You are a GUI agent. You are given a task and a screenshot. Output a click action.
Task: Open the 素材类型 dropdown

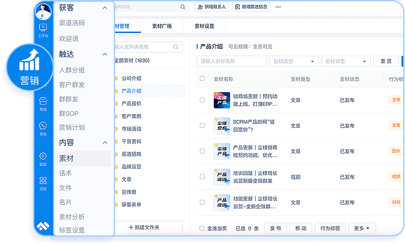[294, 61]
